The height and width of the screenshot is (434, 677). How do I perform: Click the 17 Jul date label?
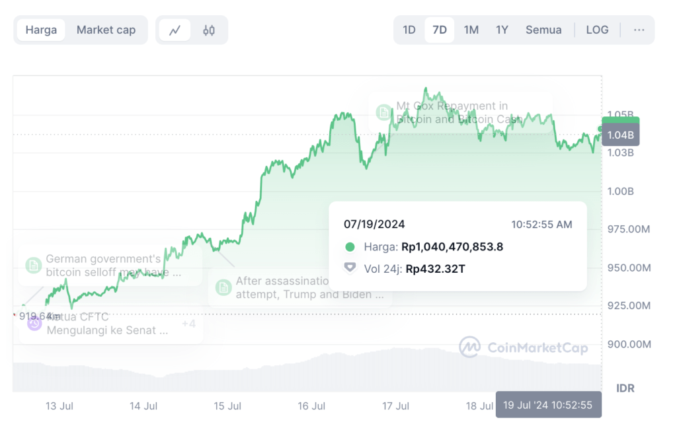coord(395,406)
